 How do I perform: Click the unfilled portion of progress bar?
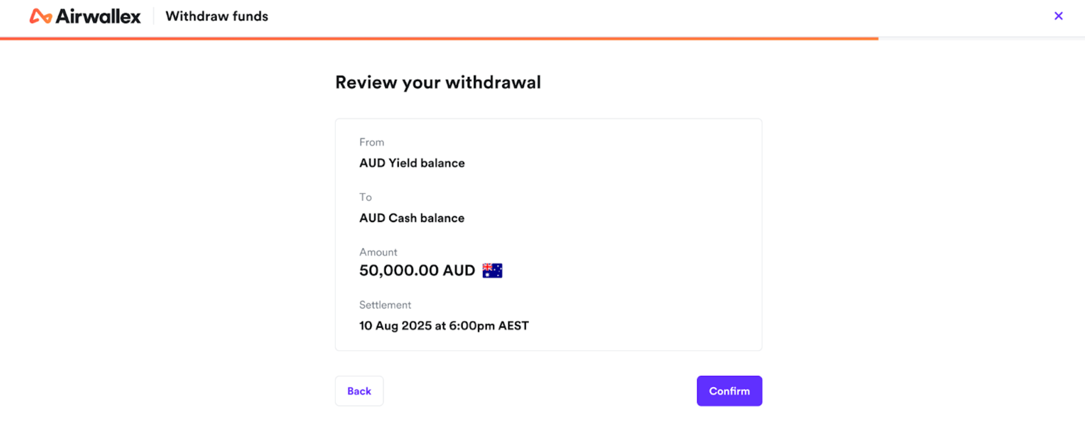(981, 38)
